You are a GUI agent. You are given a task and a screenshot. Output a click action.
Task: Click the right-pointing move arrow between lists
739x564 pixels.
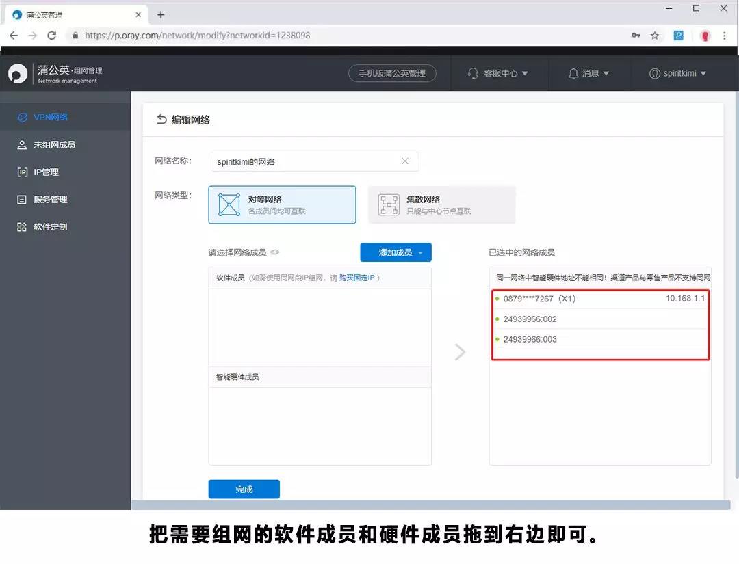(460, 351)
